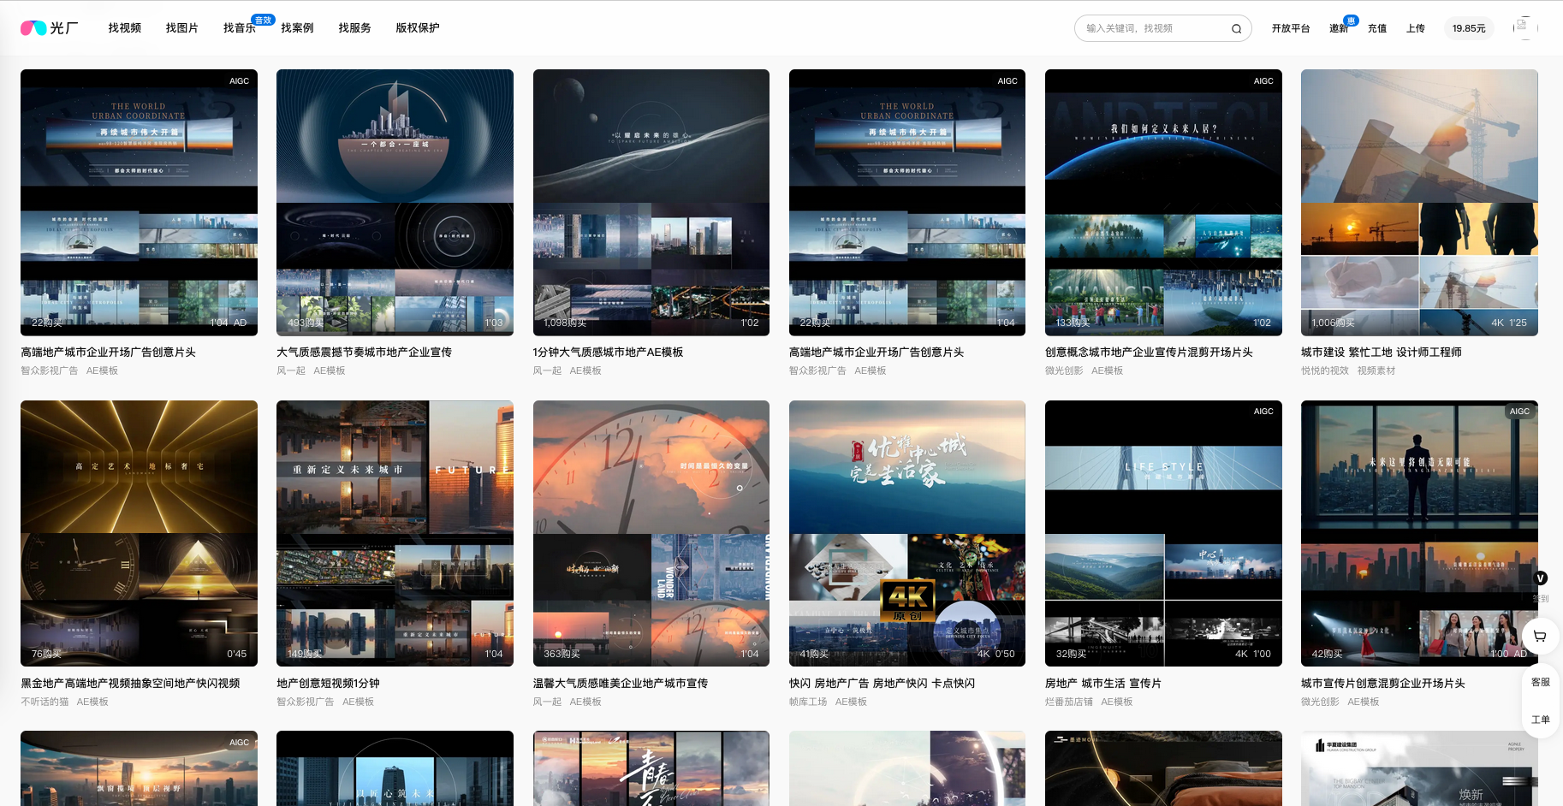Click the 1,006购买 purchase count
1563x806 pixels.
[x=1334, y=323]
